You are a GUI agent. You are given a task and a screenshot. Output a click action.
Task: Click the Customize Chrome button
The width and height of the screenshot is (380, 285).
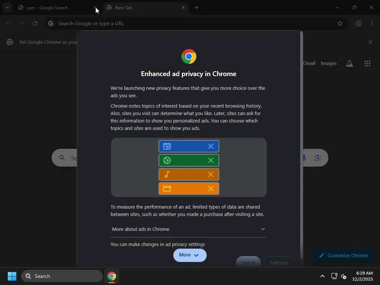(344, 255)
